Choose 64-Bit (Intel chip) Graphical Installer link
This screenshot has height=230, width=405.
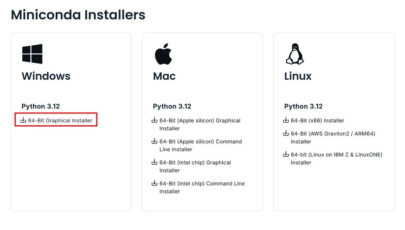point(195,167)
